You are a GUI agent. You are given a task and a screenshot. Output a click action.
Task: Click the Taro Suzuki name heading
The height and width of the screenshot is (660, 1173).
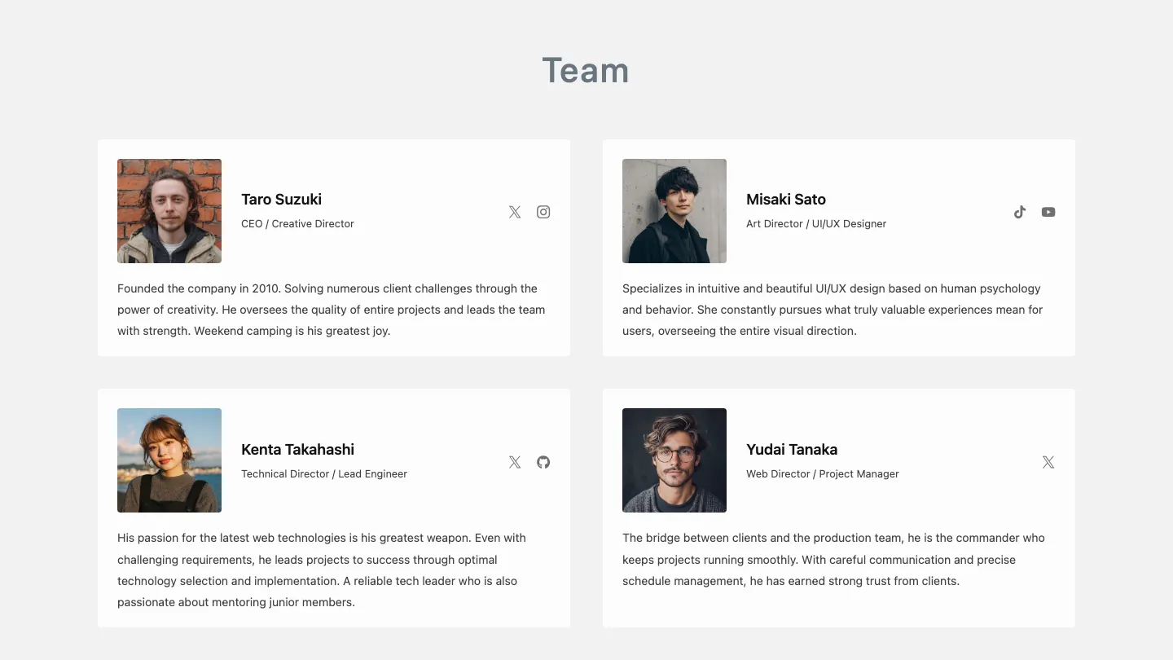[x=281, y=200]
